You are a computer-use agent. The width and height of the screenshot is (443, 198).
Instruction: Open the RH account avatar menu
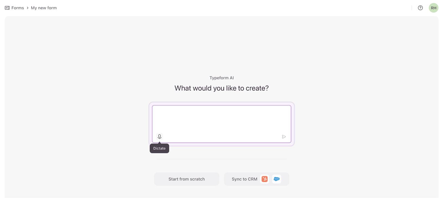[x=433, y=8]
